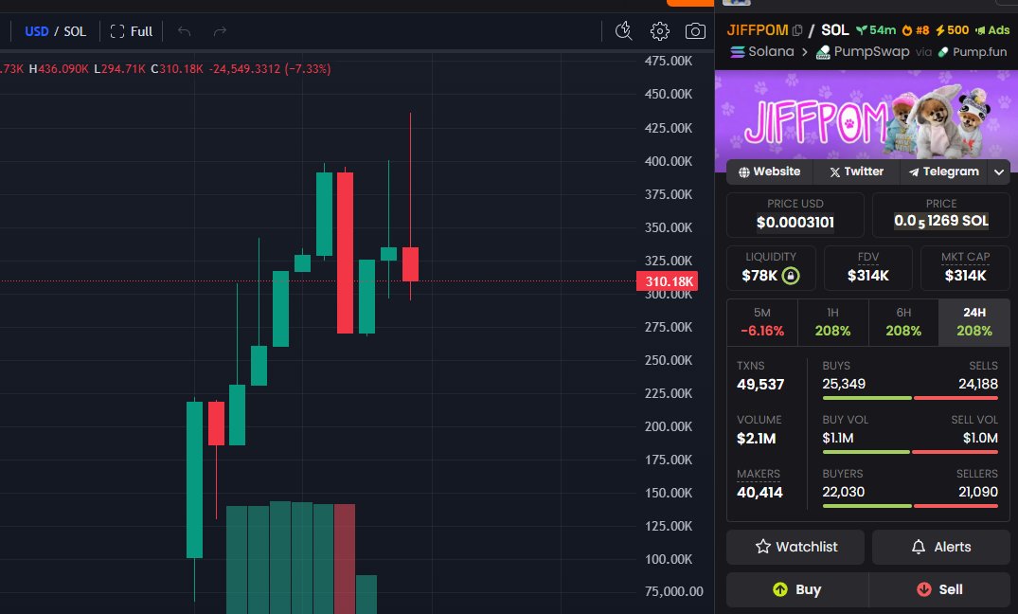Image resolution: width=1018 pixels, height=614 pixels.
Task: Click the 310.18K current price label
Action: (668, 281)
